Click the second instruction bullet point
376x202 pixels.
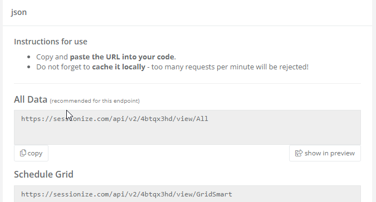[x=29, y=67]
